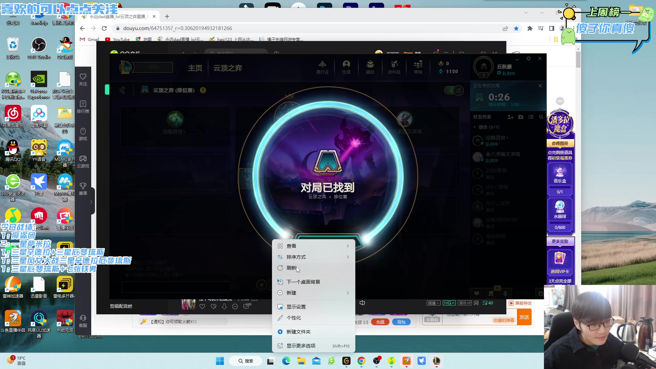Open 赛事 in Douyu left sidebar
This screenshot has height=369, width=656.
[x=83, y=189]
